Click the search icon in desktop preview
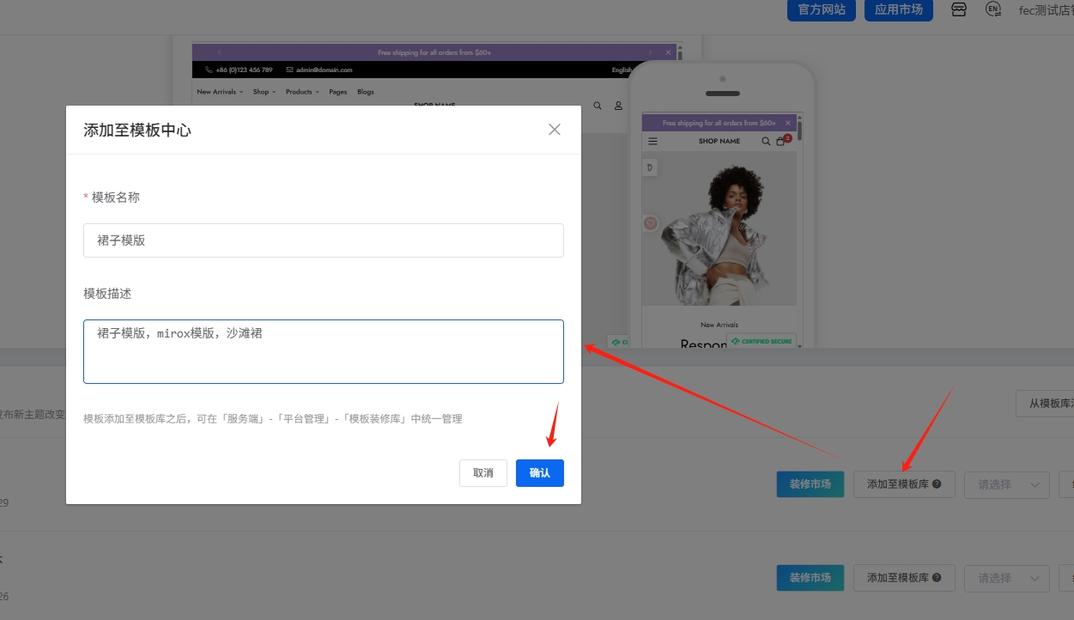The width and height of the screenshot is (1074, 620). click(x=598, y=106)
